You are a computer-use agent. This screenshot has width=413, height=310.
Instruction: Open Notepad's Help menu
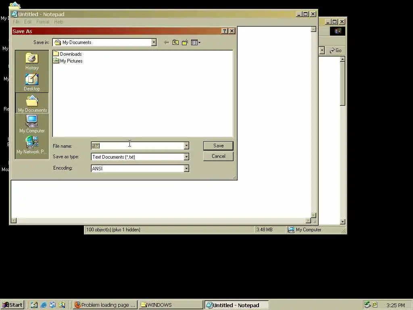point(58,22)
